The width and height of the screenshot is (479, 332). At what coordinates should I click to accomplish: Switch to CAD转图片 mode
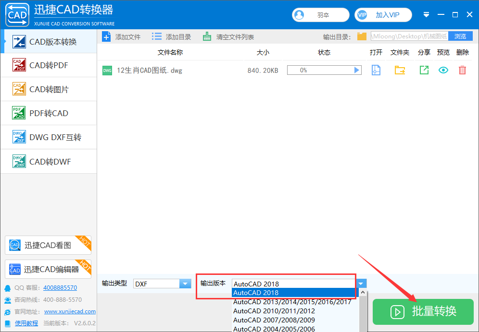click(49, 89)
